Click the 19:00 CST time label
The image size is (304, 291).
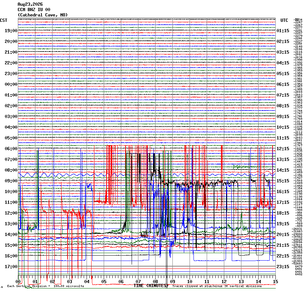click(11, 31)
